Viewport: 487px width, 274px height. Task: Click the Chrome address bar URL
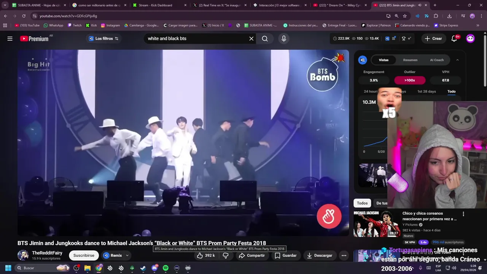click(68, 16)
